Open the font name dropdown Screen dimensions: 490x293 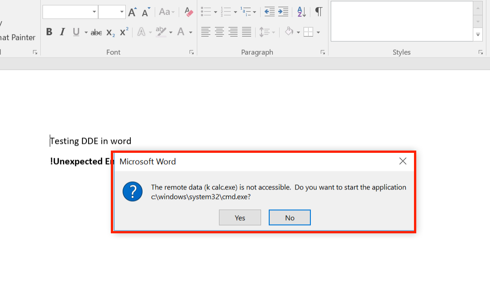coord(94,12)
